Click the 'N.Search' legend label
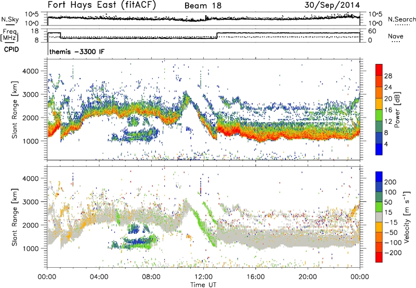Screen dimensions: 416x288 click(x=401, y=19)
